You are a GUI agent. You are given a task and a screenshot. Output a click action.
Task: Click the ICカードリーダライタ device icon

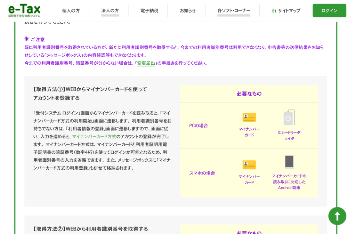tap(289, 118)
